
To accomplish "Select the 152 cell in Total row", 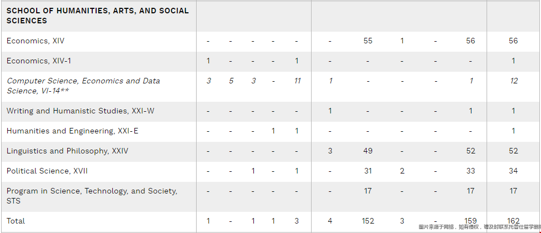I will [368, 221].
